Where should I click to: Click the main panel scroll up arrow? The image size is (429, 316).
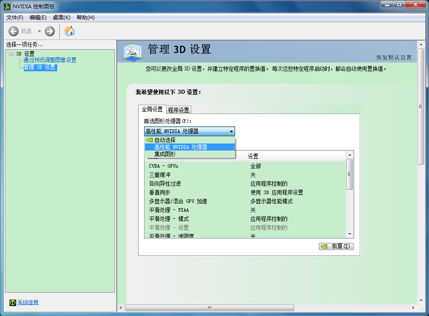[x=421, y=44]
